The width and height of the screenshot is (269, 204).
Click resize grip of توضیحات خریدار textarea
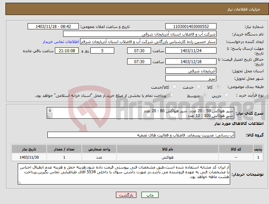20,183
